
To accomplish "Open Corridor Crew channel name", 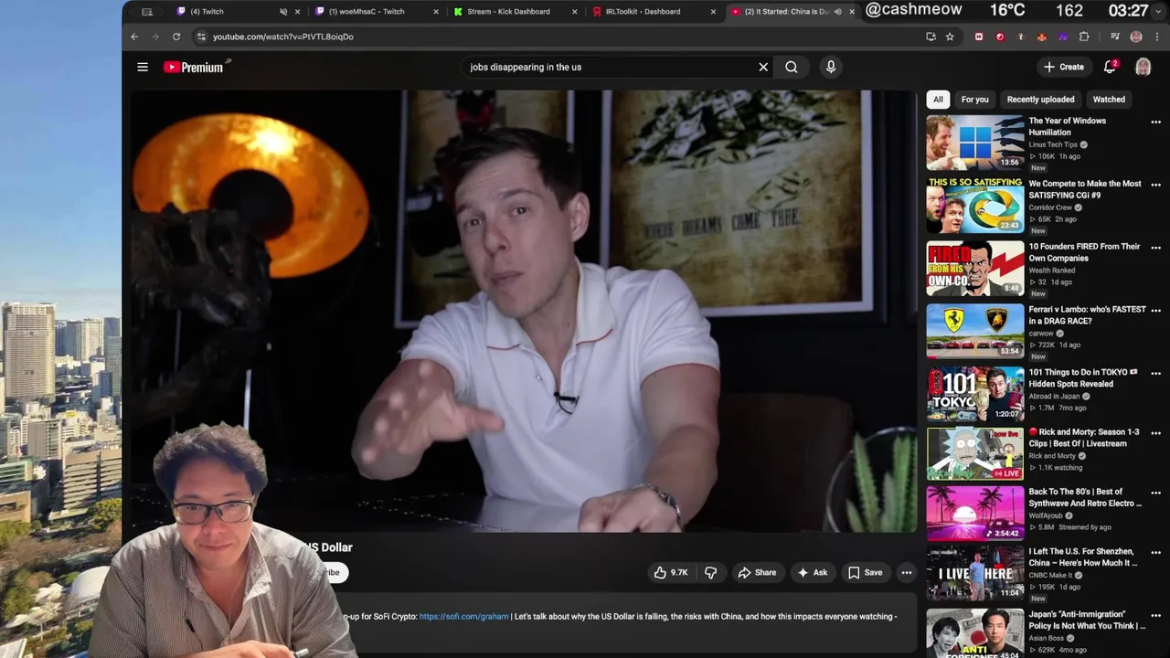I will click(1049, 207).
